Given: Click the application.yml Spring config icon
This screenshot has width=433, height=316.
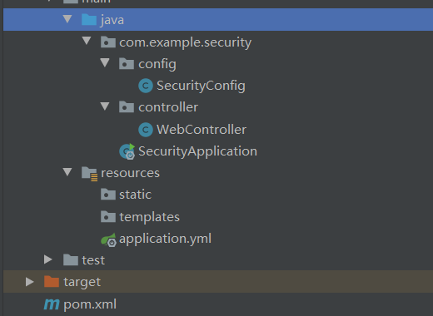Looking at the screenshot, I should 108,239.
